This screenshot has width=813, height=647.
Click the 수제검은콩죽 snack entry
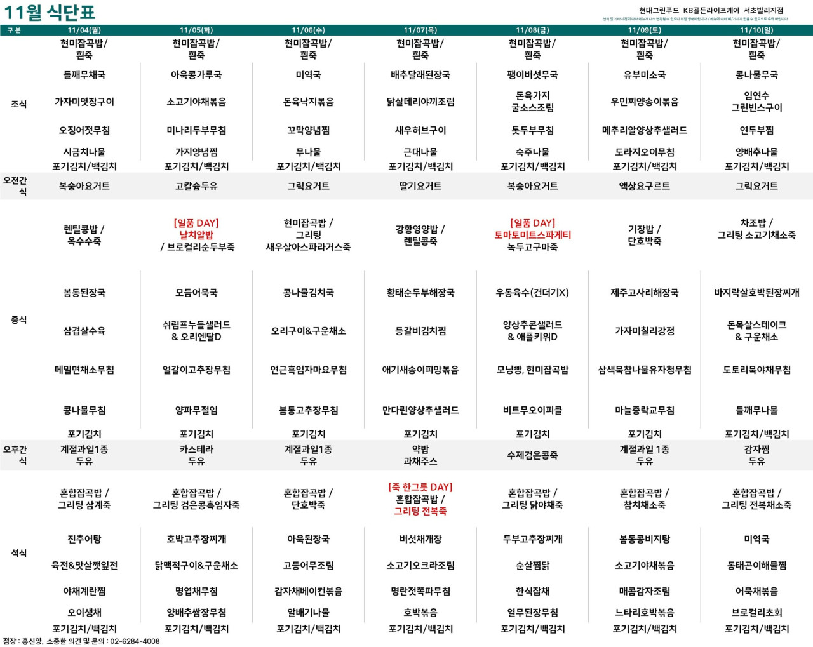pos(532,455)
